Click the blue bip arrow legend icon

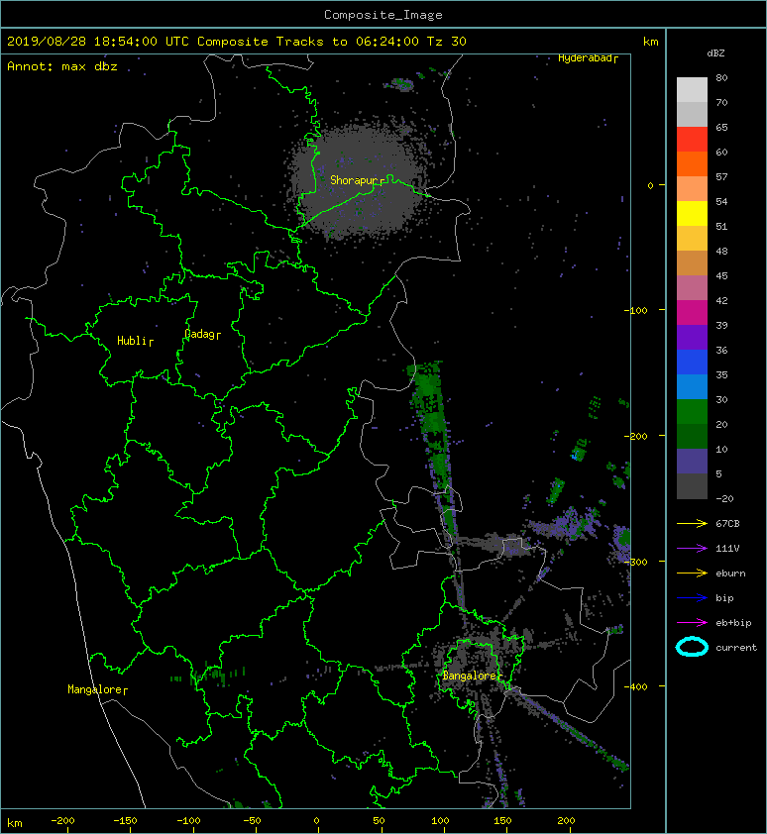(692, 598)
